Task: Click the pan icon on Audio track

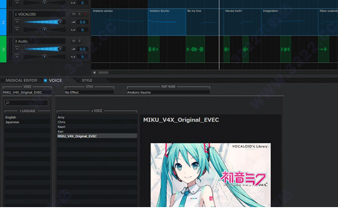Action: [73, 57]
